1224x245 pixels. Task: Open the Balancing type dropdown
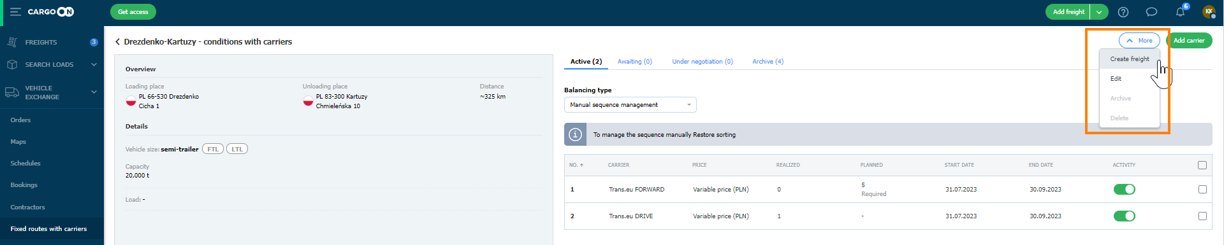pos(630,104)
